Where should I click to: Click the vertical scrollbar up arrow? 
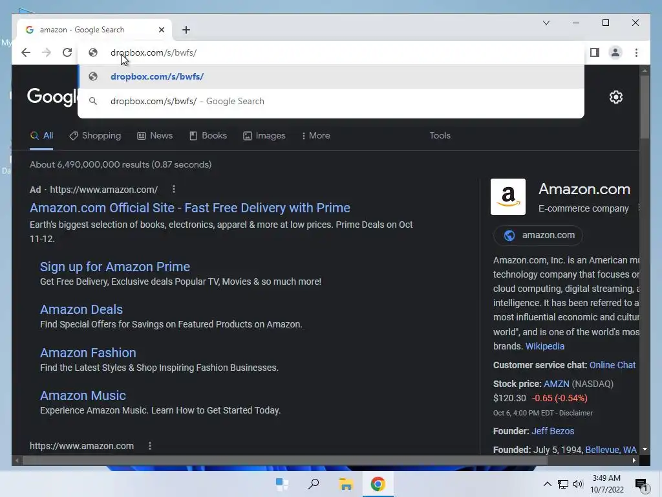(x=645, y=70)
